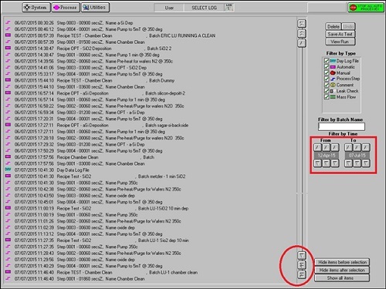Open the System menu
386x289 pixels.
[x=36, y=8]
